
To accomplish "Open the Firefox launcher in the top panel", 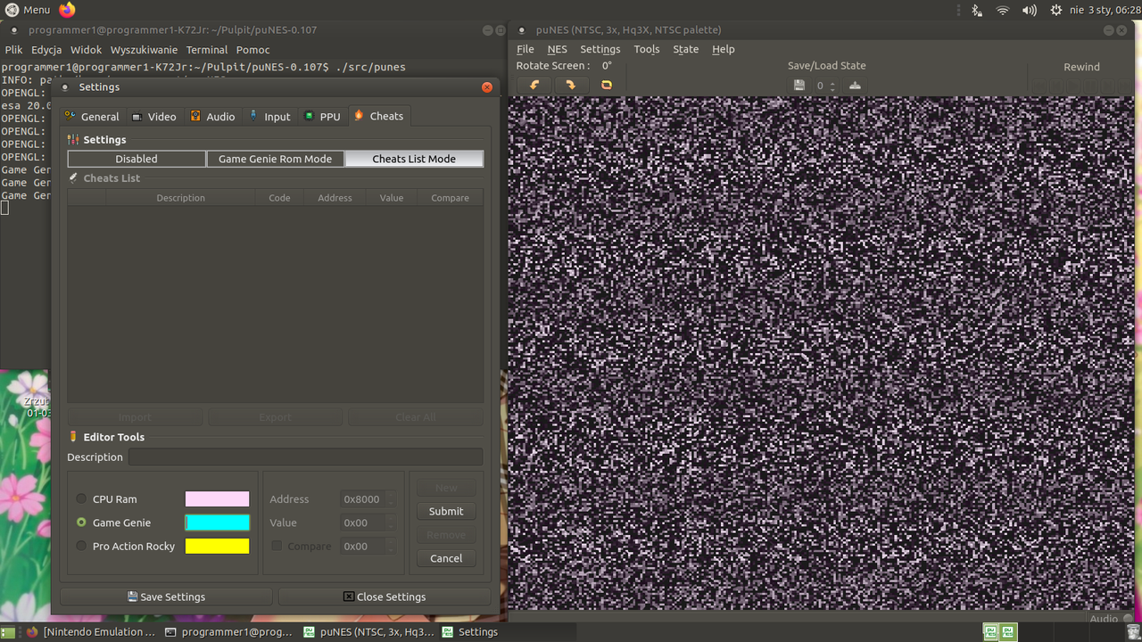I will (x=68, y=10).
